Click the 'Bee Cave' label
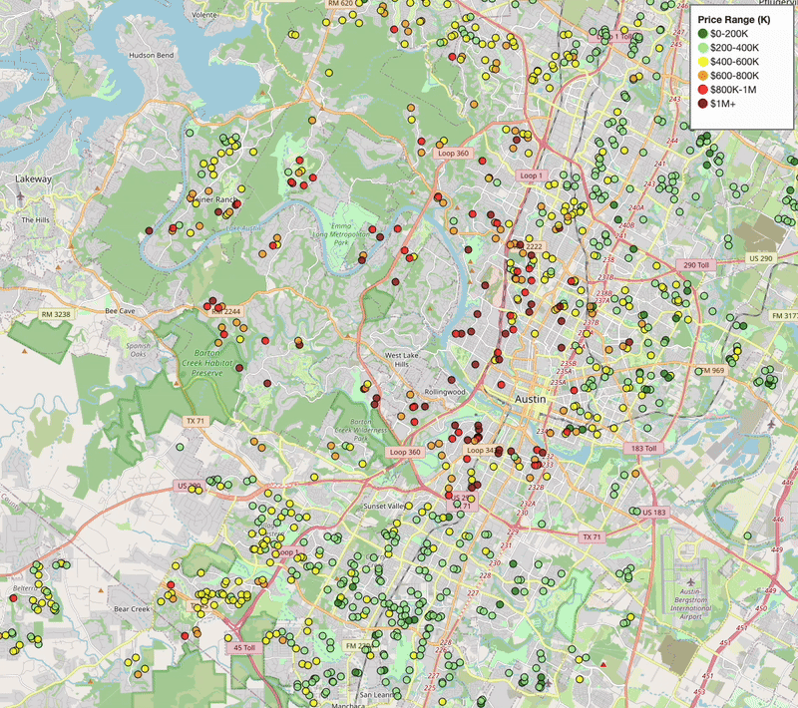 pyautogui.click(x=120, y=311)
